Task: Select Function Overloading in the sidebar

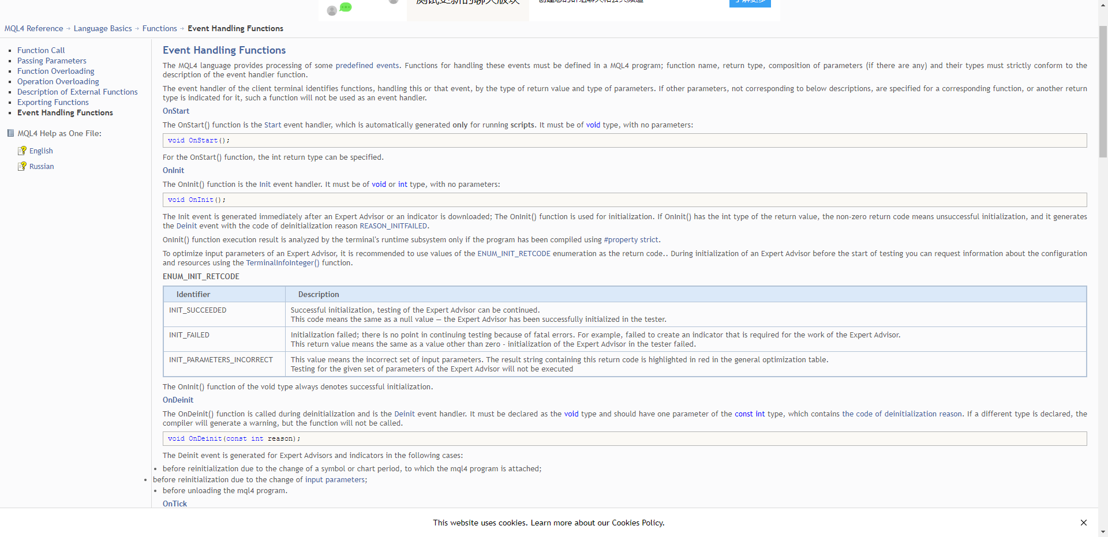Action: tap(56, 71)
